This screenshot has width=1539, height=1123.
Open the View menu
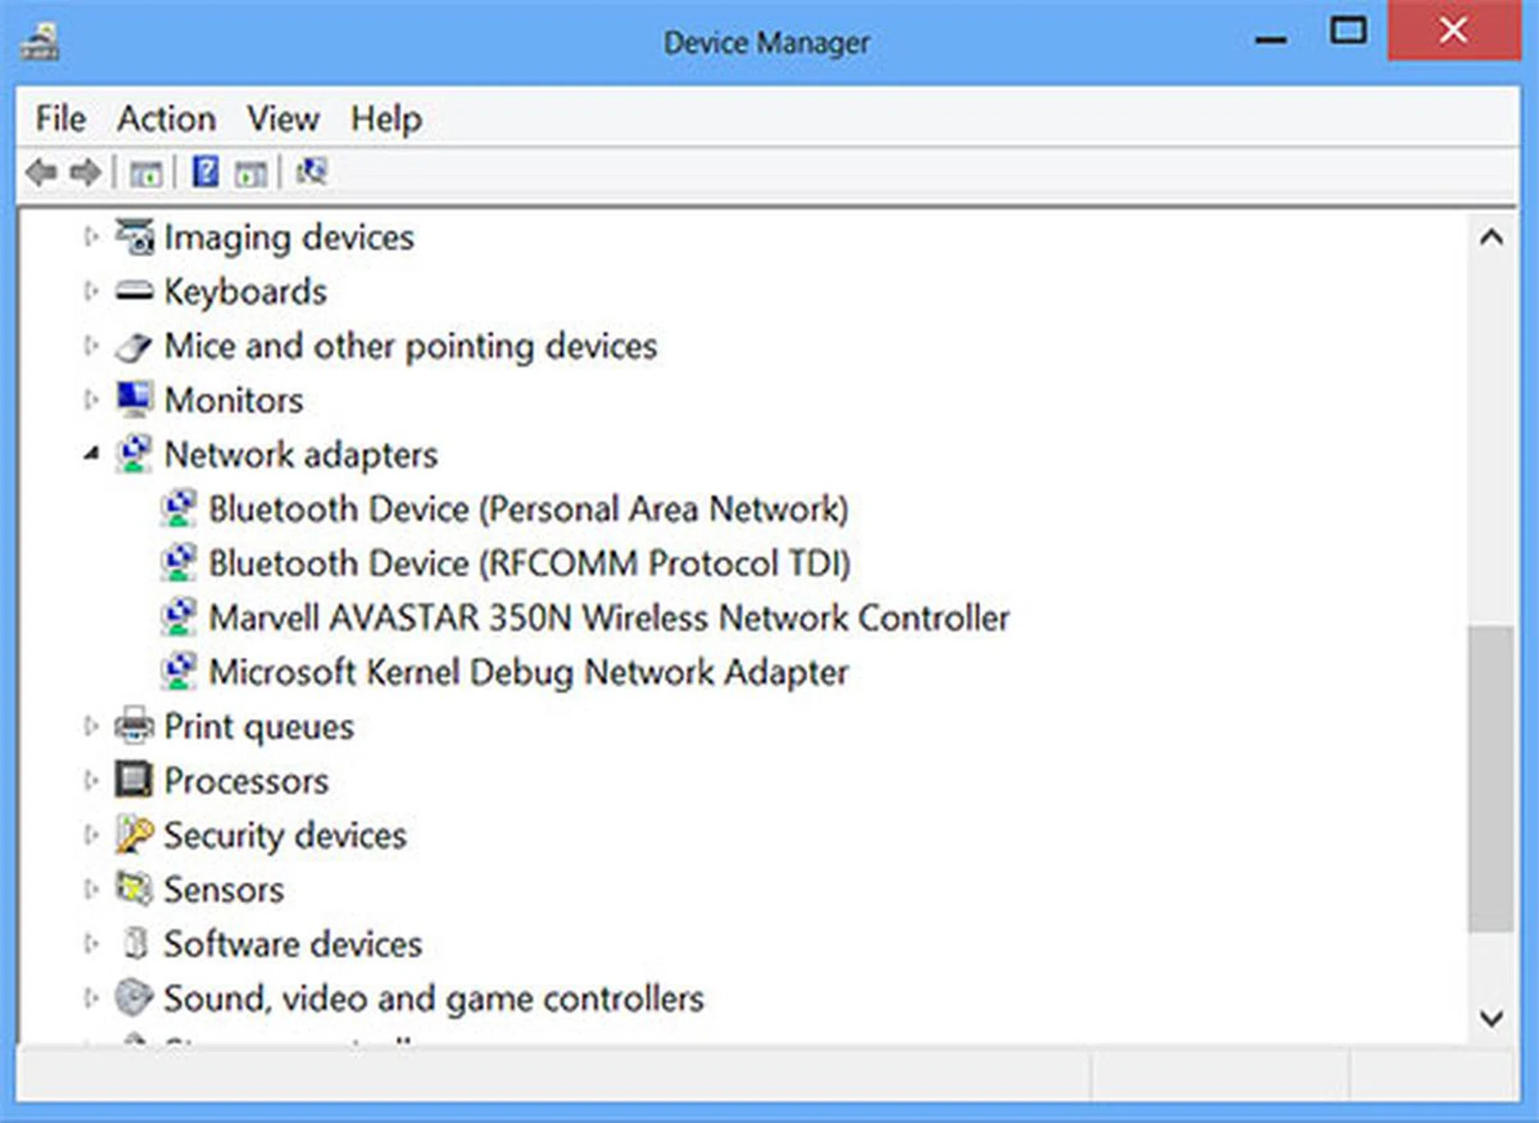coord(282,118)
